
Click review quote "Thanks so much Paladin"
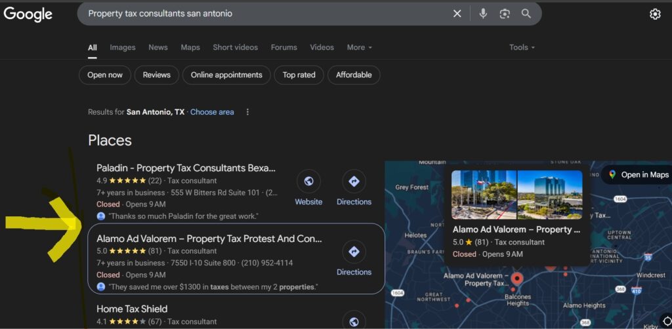184,216
